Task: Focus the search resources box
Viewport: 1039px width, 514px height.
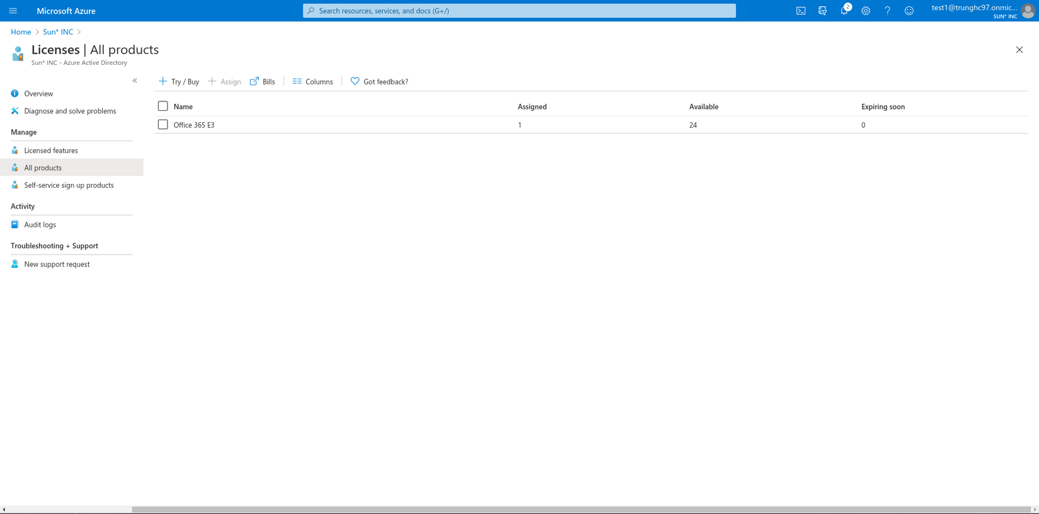Action: (519, 11)
